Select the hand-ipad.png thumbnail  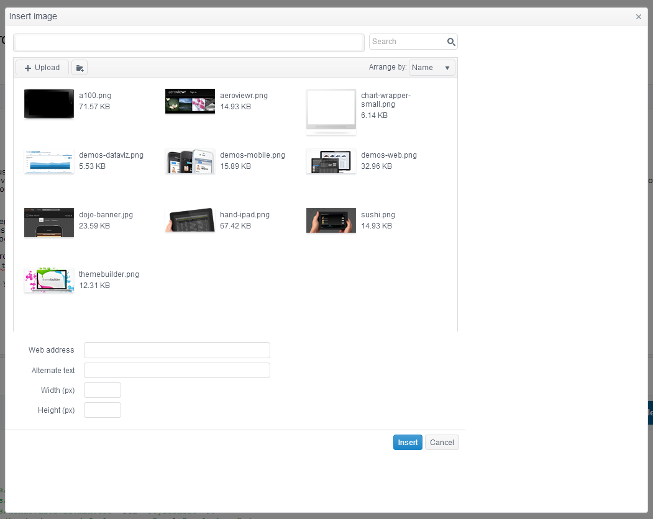[x=190, y=220]
